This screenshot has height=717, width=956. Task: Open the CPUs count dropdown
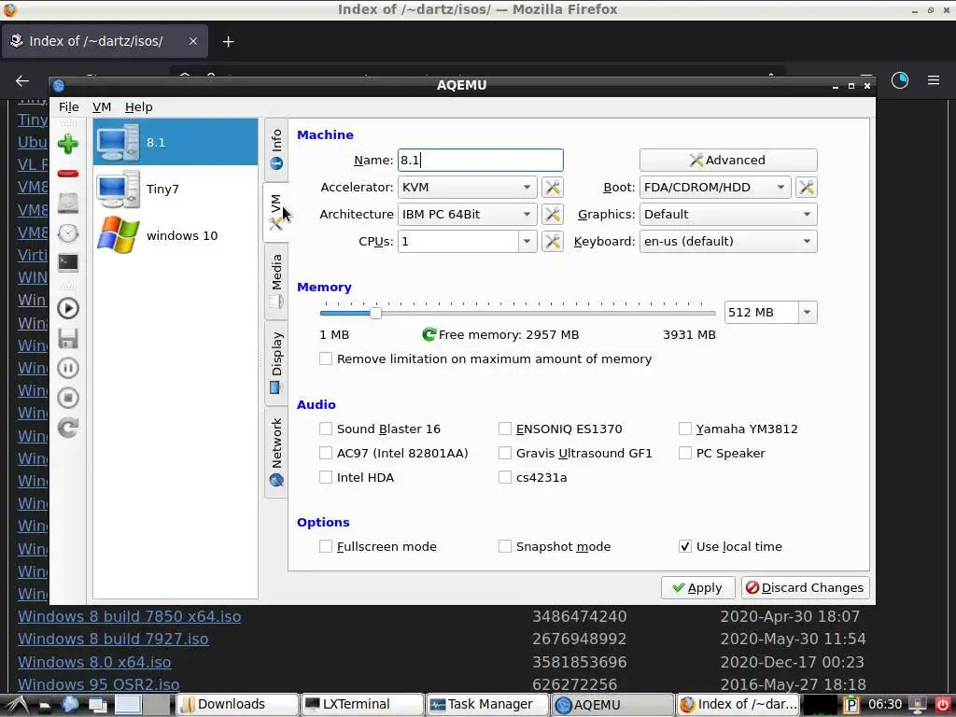point(527,242)
